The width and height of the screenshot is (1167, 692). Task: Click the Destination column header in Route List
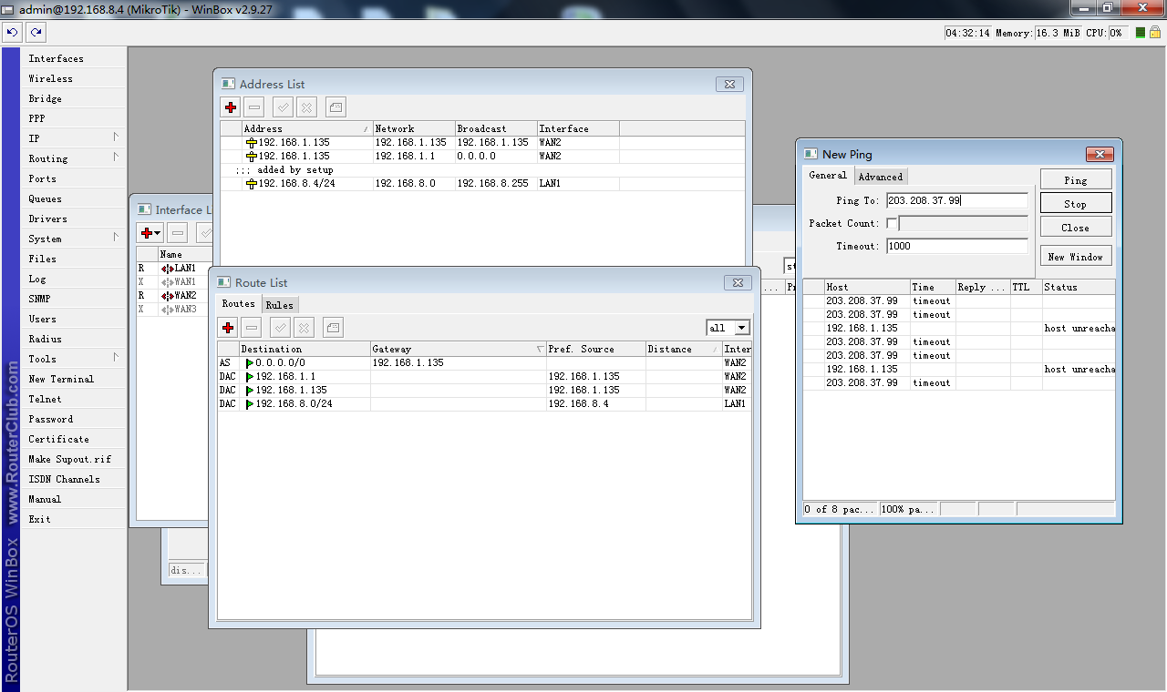coord(305,349)
